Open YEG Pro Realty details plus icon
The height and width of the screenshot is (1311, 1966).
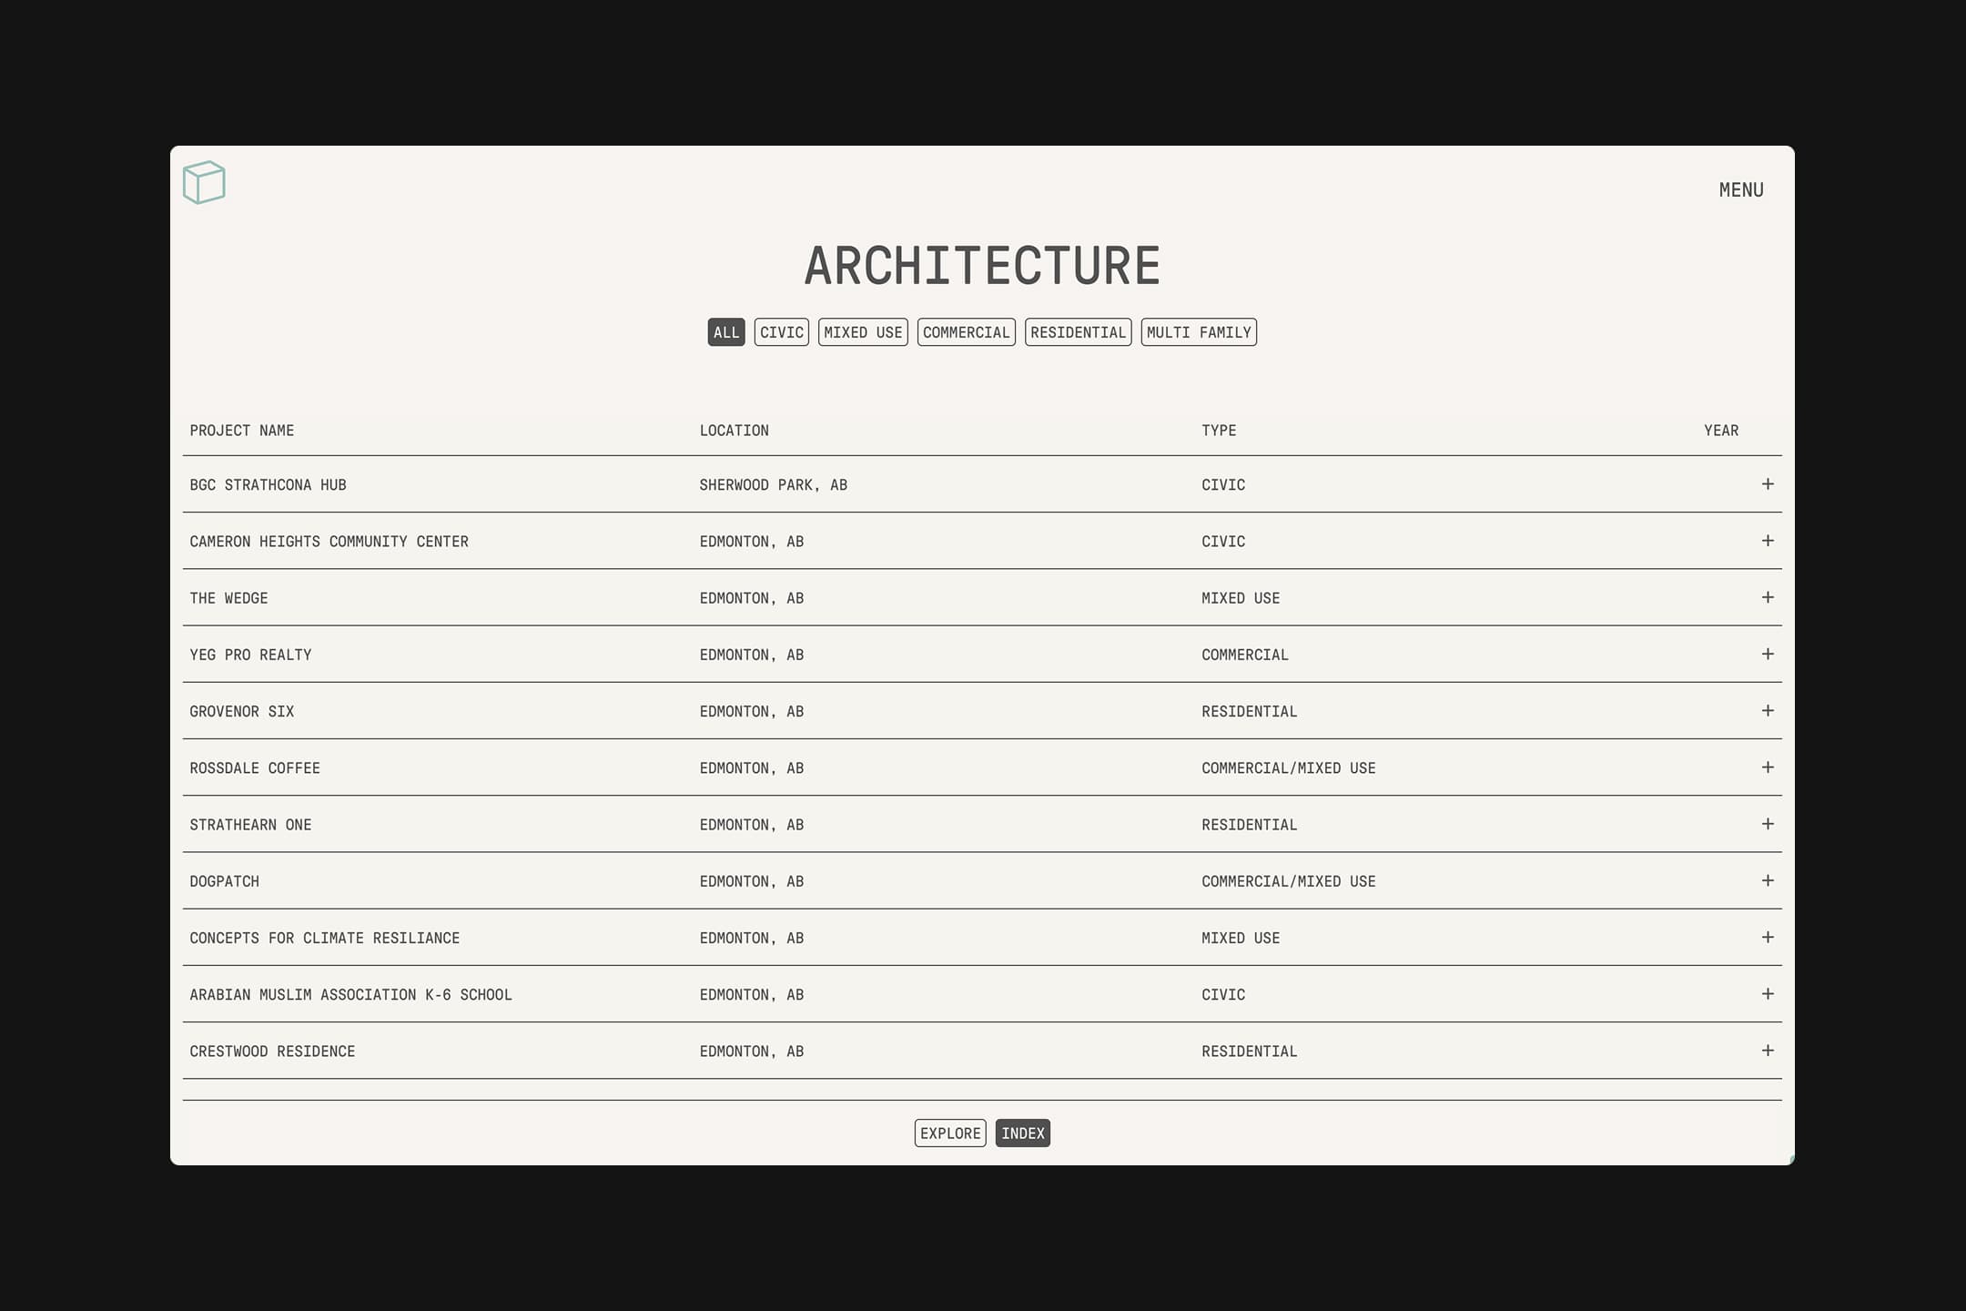(1768, 654)
